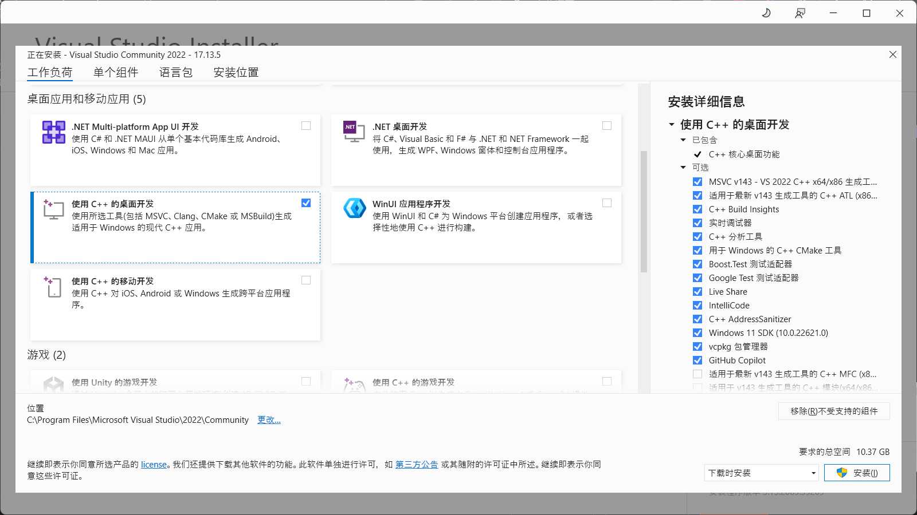This screenshot has width=917, height=515.
Task: Uncheck Google Test 测试适配器 component
Action: 697,278
